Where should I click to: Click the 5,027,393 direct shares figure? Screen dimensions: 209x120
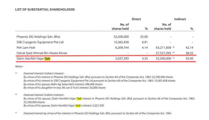point(122,59)
